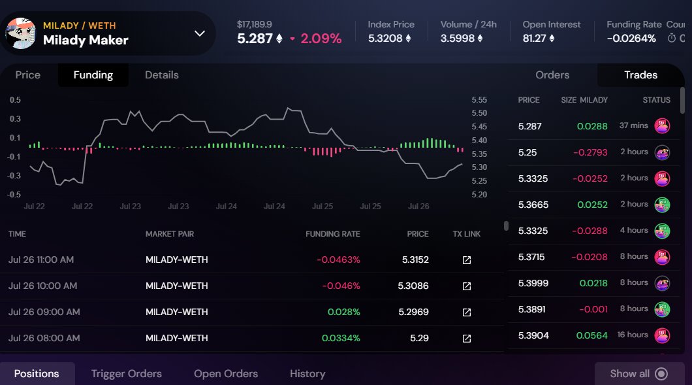Click the ETH symbol beside Open Interest 81.27
Screen dimensions: 692x385
(552, 39)
